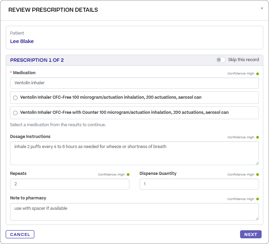The width and height of the screenshot is (269, 244).
Task: Click the Medication confidence green indicator dot
Action: pos(258,74)
